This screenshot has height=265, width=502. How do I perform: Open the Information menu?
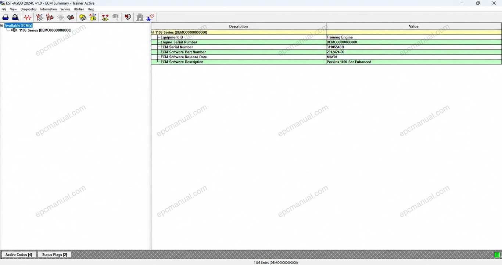[49, 9]
